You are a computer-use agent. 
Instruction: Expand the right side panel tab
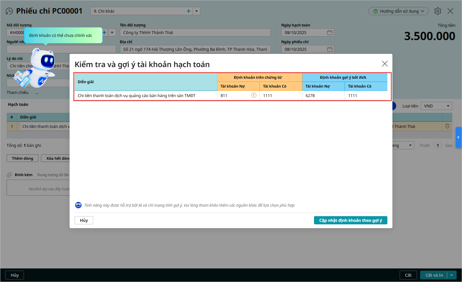(x=459, y=137)
